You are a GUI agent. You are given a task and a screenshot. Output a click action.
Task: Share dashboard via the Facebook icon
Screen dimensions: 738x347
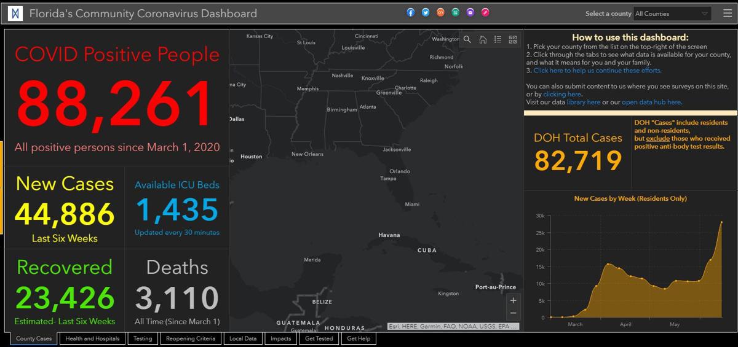(411, 12)
